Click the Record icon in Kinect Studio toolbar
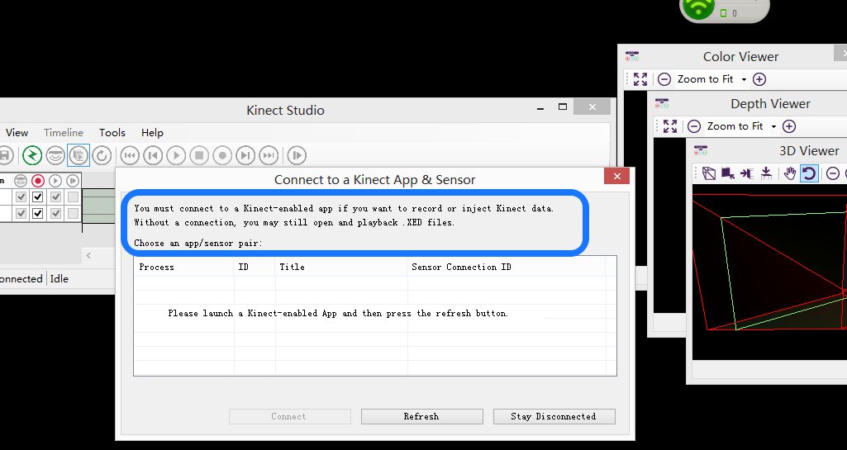Image resolution: width=847 pixels, height=450 pixels. (222, 155)
